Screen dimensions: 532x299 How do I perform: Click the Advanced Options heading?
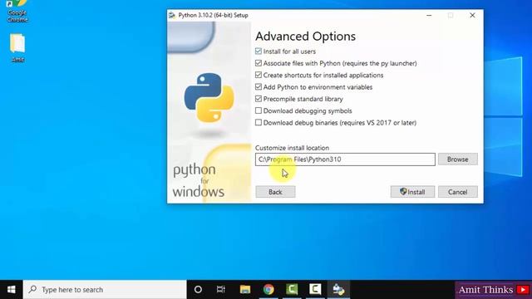[305, 37]
